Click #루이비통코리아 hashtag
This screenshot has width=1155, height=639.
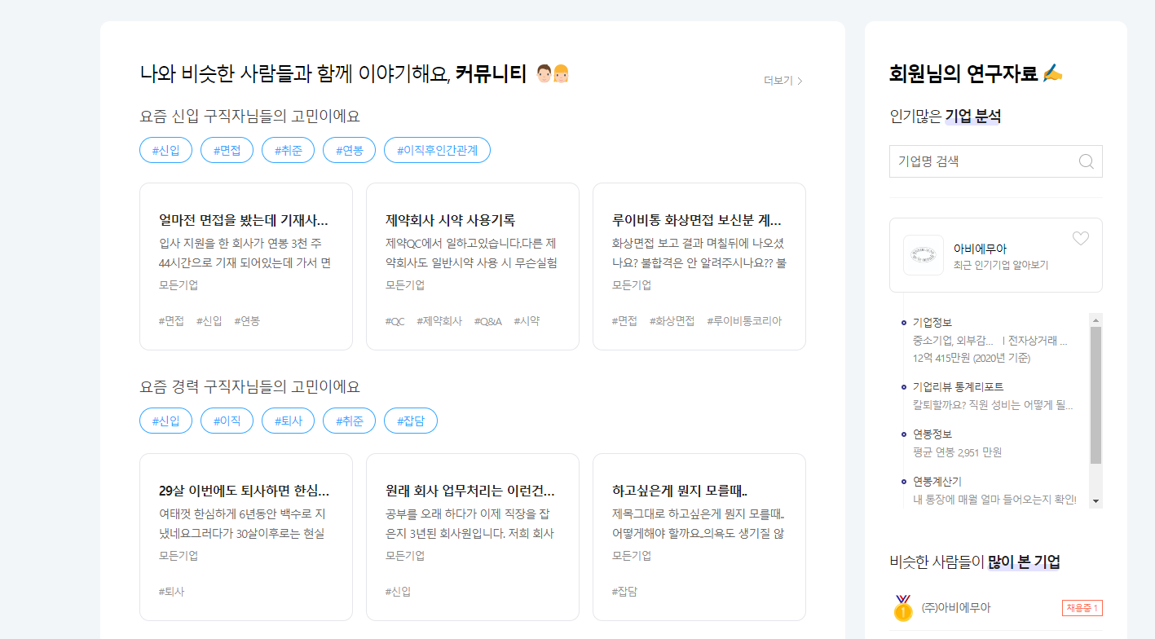point(744,321)
